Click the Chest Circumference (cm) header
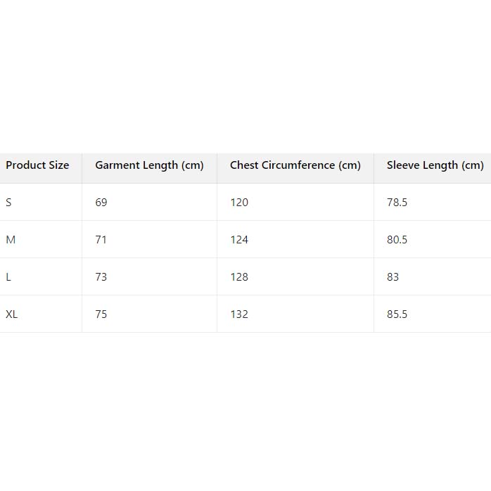The height and width of the screenshot is (491, 491). pyautogui.click(x=295, y=165)
